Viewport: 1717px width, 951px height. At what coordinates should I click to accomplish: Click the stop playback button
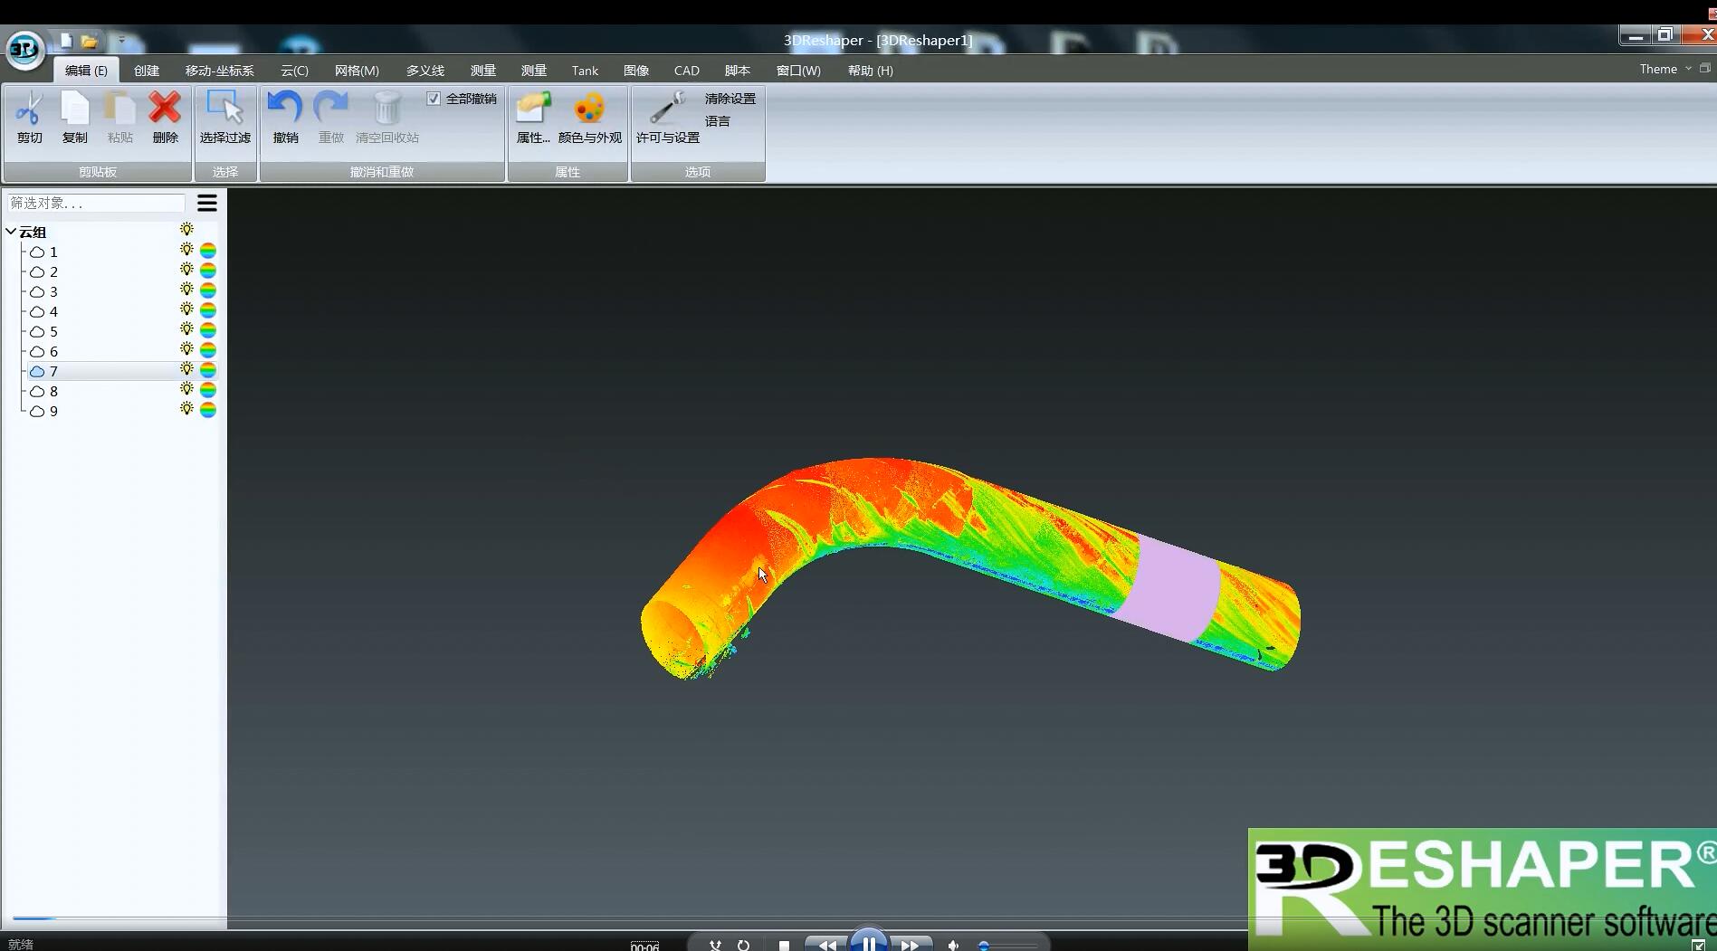(784, 946)
